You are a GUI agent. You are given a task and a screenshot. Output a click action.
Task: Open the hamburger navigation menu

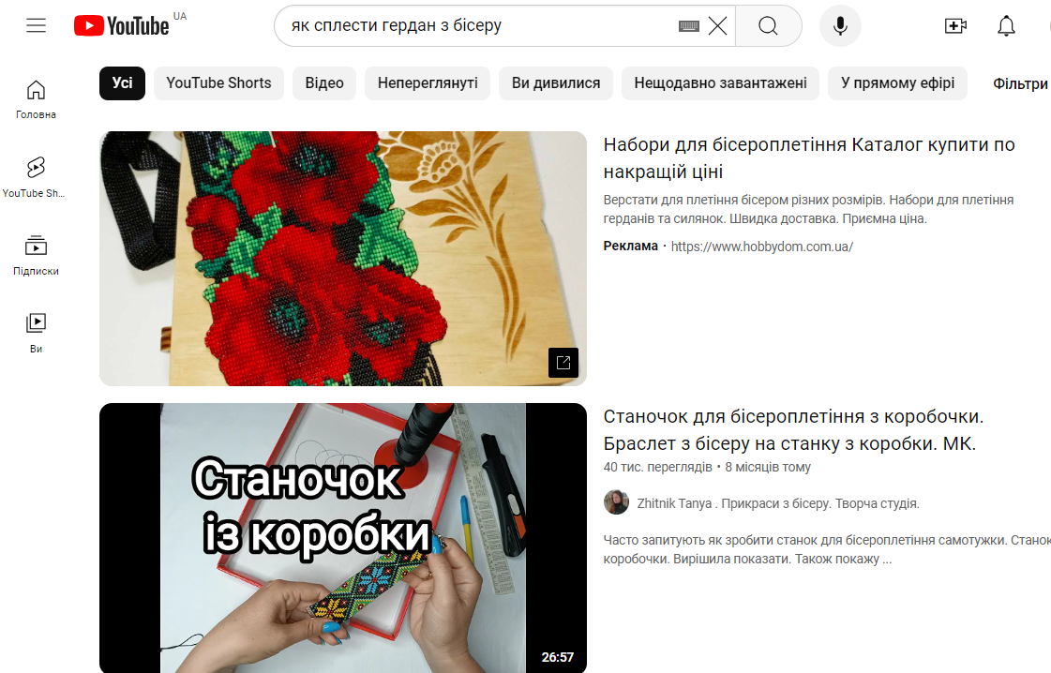[36, 25]
